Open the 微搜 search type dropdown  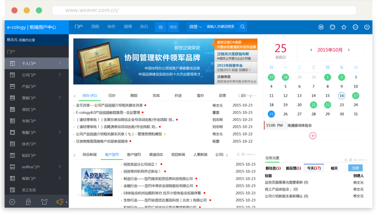[x=195, y=27]
